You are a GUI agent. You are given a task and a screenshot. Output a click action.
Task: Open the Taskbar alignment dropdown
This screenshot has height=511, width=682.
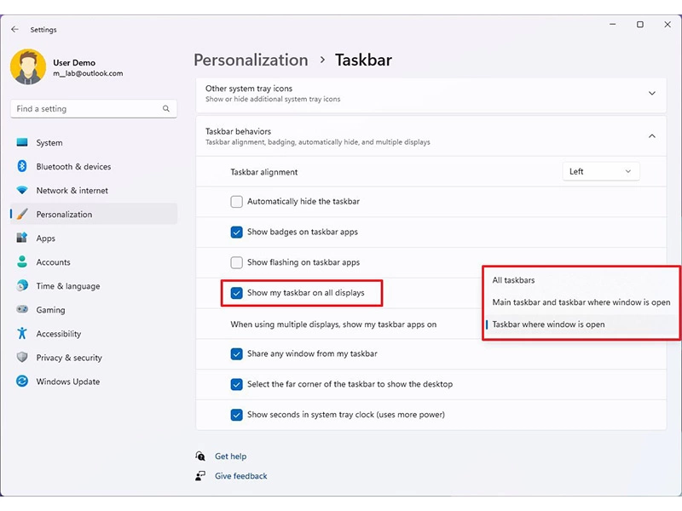[600, 170]
